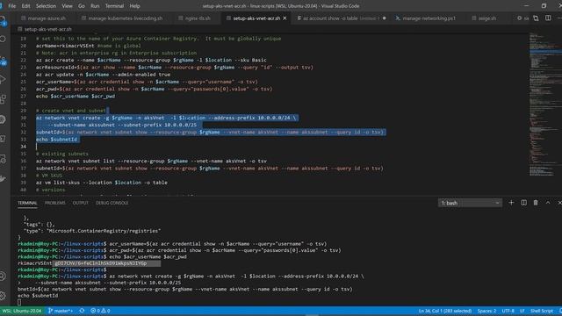Click the WSL: Ubuntu-20.04 remote indicator
The height and width of the screenshot is (316, 562).
pos(21,311)
